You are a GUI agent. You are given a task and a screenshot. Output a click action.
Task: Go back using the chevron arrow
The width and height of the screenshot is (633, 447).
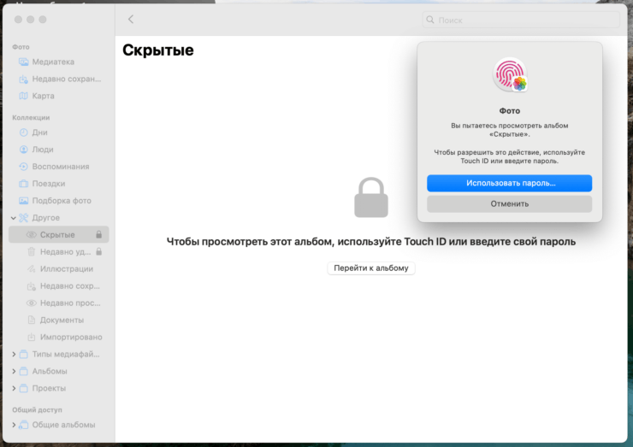pos(131,19)
